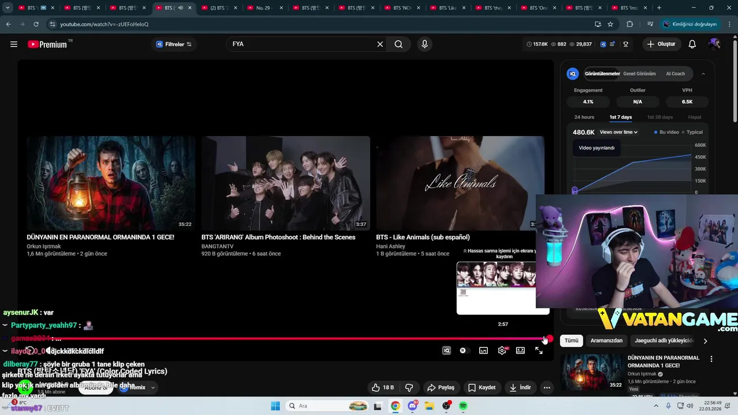This screenshot has height=415, width=738.
Task: Open player settings gear
Action: coord(502,350)
